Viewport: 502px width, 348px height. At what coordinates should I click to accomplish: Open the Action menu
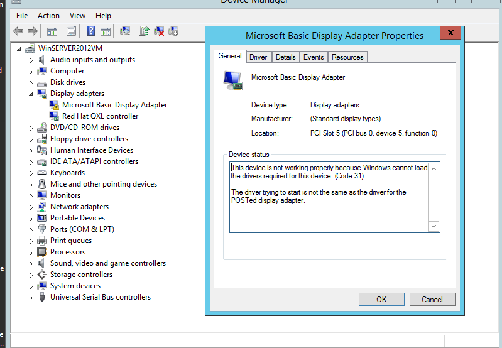click(48, 15)
